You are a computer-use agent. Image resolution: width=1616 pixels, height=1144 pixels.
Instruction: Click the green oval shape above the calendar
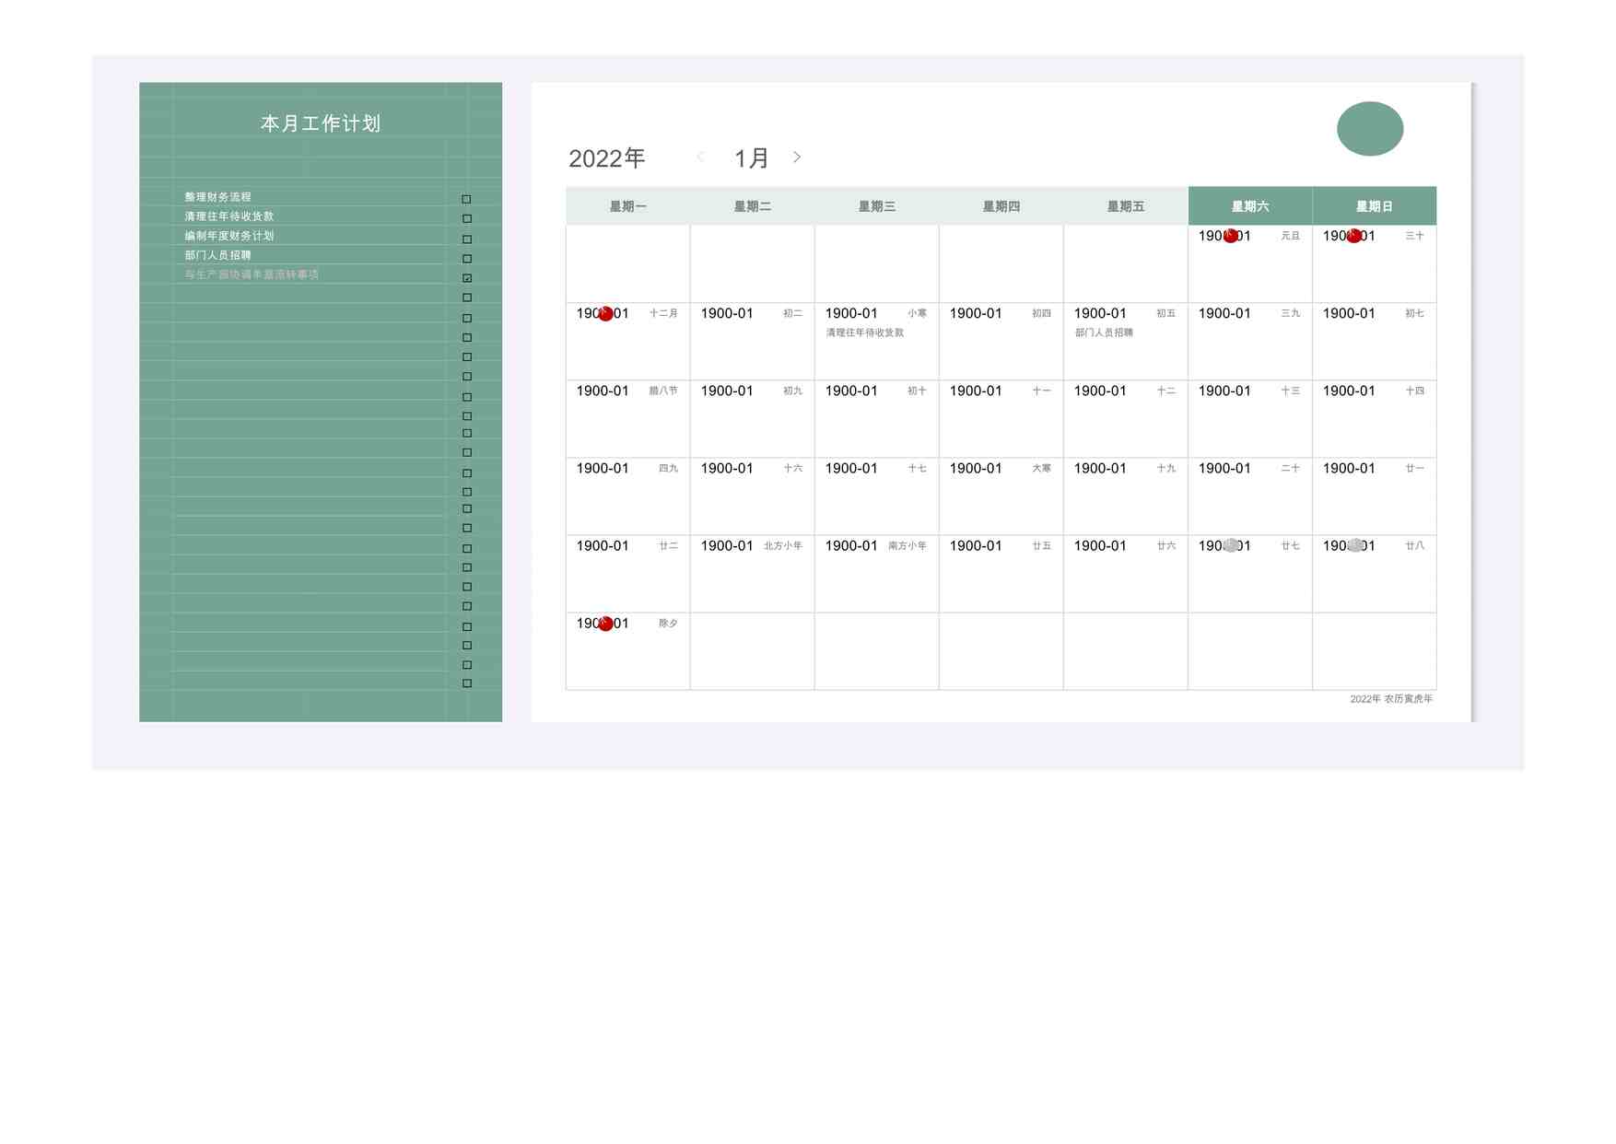[x=1370, y=128]
